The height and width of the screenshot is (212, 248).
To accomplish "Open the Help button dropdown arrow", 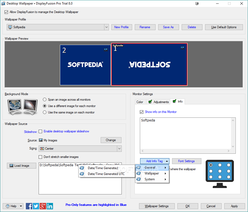I will pyautogui.click(x=21, y=206).
